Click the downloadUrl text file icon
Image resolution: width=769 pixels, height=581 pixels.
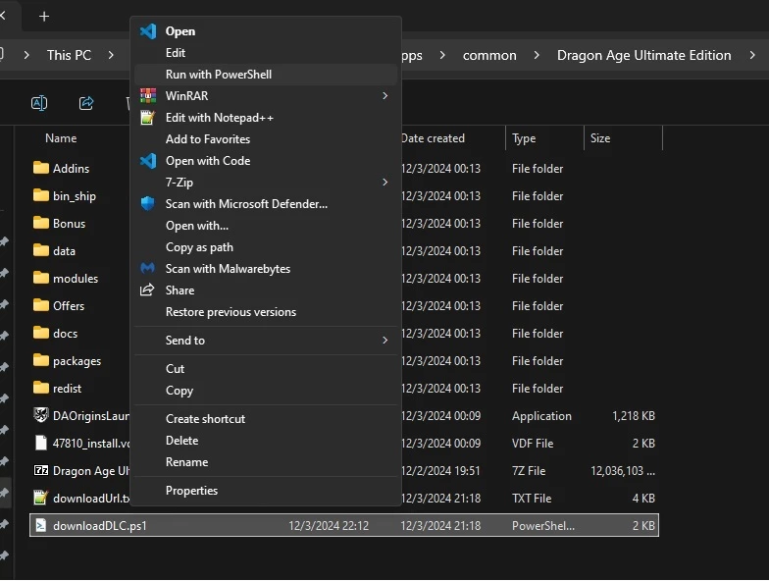click(x=41, y=498)
